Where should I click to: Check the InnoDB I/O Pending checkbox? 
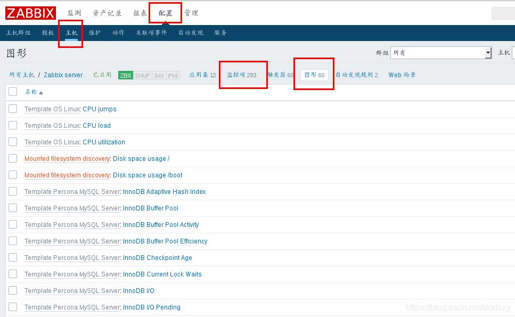click(x=13, y=307)
